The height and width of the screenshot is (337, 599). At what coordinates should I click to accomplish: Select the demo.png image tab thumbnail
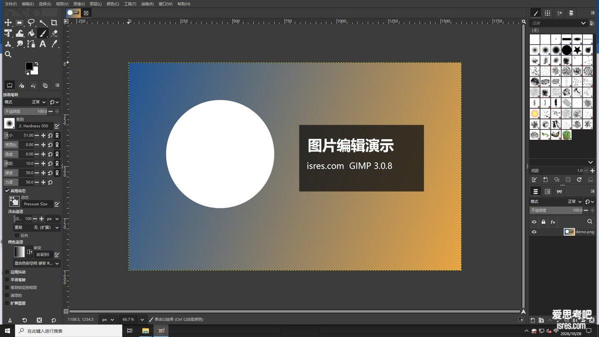pos(73,13)
